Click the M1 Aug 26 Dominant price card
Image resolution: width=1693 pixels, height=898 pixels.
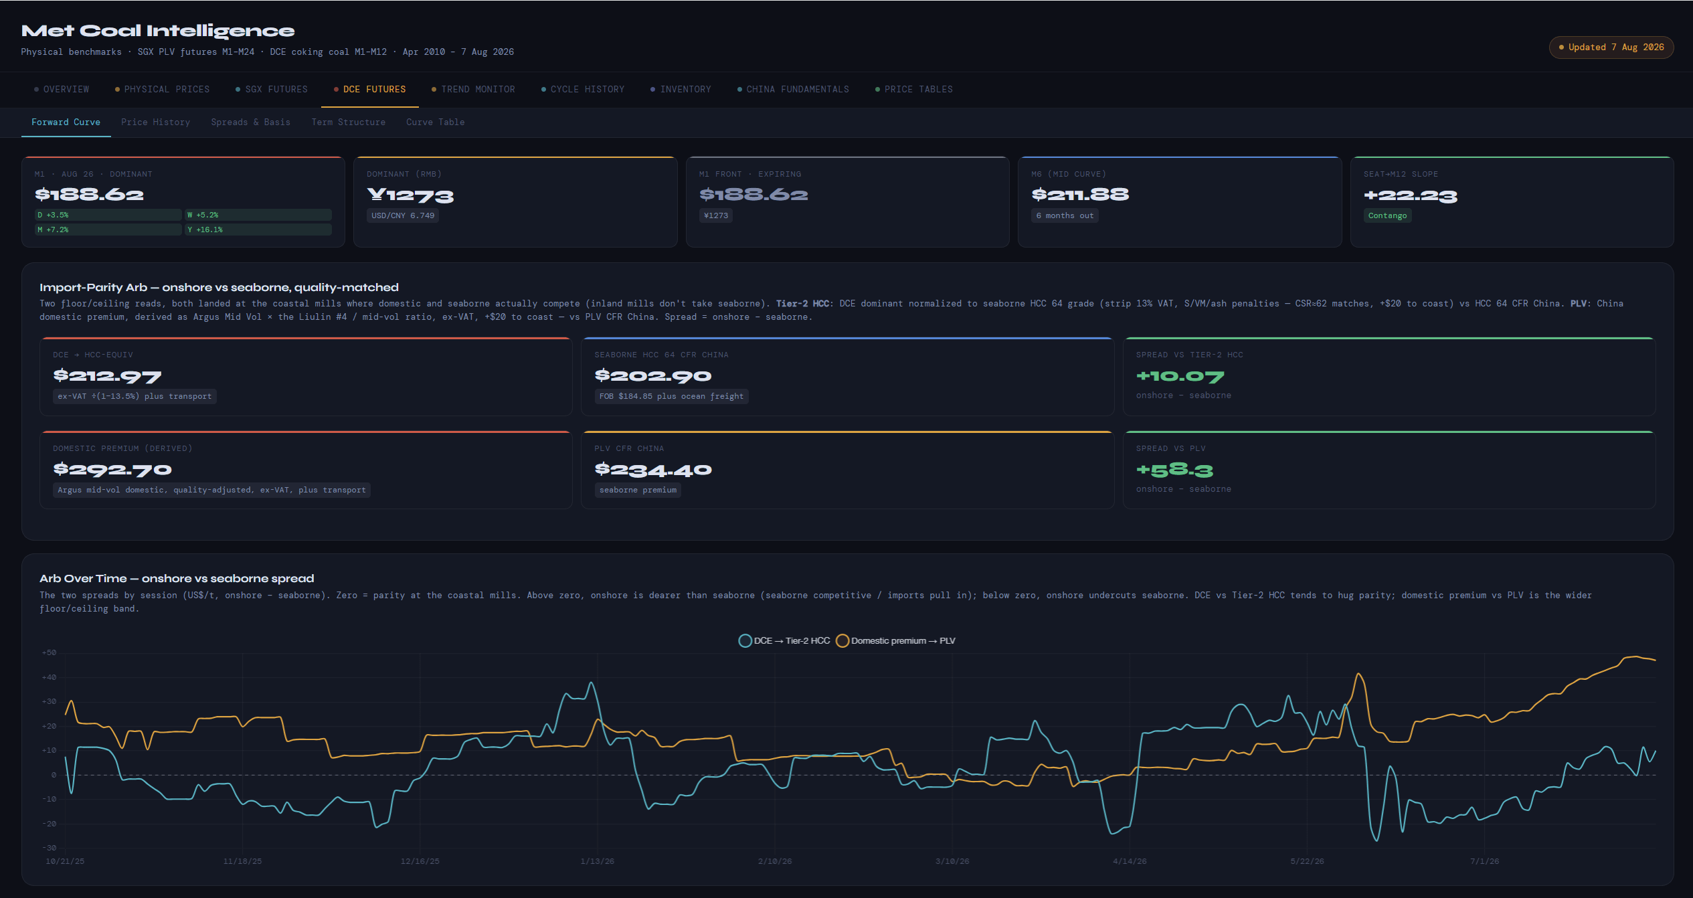[x=183, y=201]
